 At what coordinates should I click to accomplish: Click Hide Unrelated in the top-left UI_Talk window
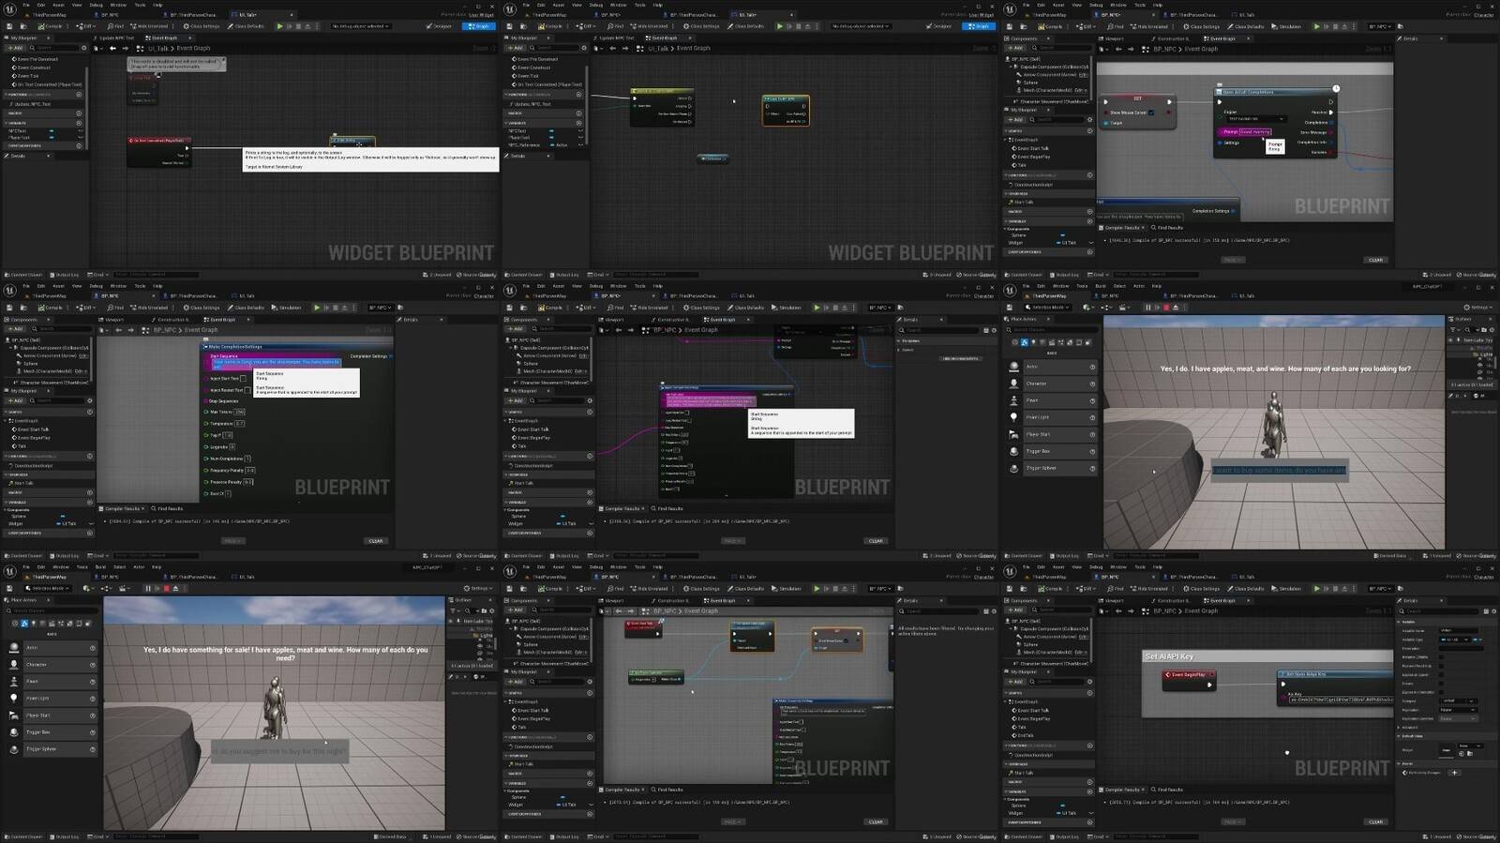pyautogui.click(x=150, y=26)
